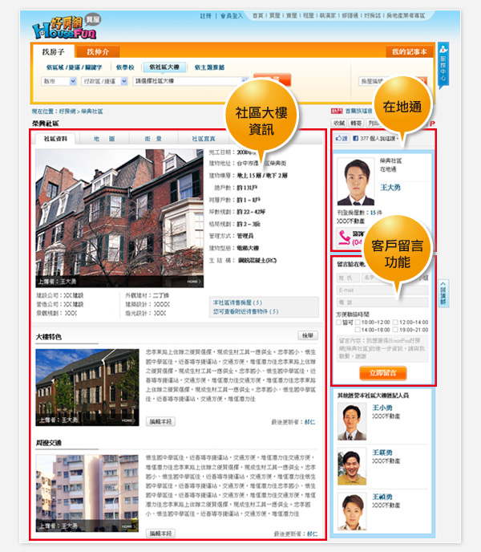Open 賣屋 in top navigation
The height and width of the screenshot is (552, 481).
pyautogui.click(x=292, y=15)
